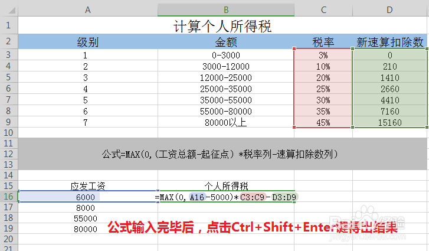
Task: Select row 2 header
Action: point(8,41)
